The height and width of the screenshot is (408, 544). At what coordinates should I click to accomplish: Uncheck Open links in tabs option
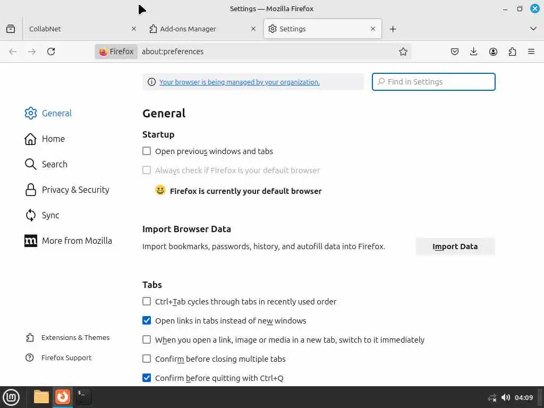[147, 321]
